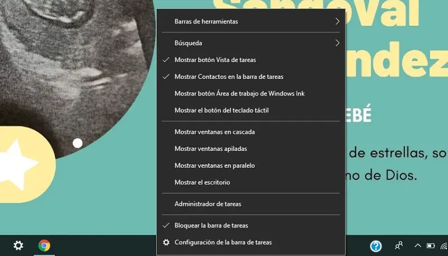The image size is (448, 256).
Task: Expand the Barras de herramientas submenu arrow
Action: pyautogui.click(x=338, y=21)
